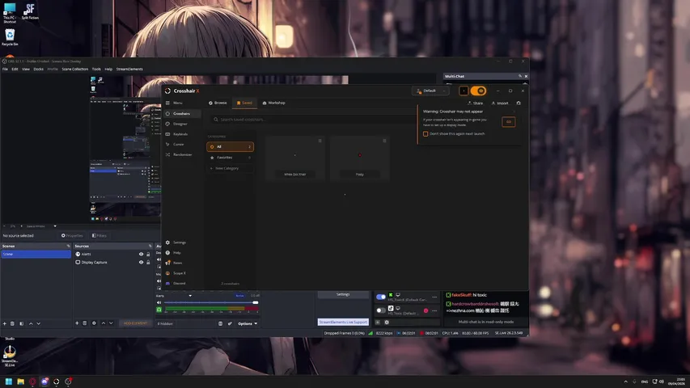Image resolution: width=690 pixels, height=388 pixels.
Task: Click Share button in Crosshair X
Action: [x=476, y=103]
